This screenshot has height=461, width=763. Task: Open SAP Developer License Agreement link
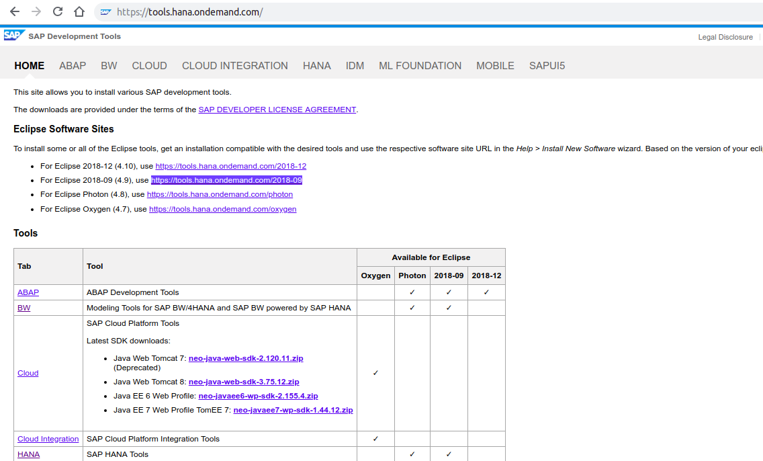277,110
